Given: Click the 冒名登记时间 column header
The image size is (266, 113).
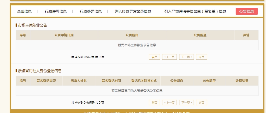Looking at the screenshot, I should (x=112, y=81).
